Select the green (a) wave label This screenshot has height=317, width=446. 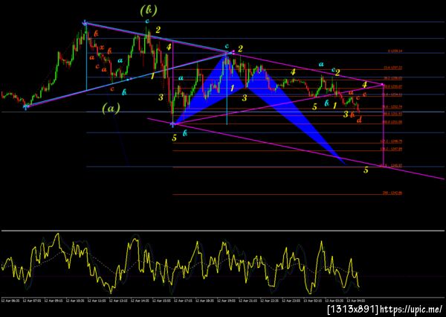[x=111, y=109]
